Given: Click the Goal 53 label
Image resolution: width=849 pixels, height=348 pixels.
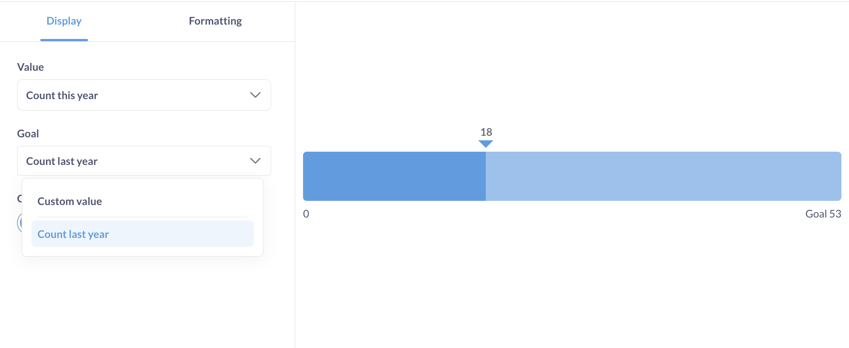Looking at the screenshot, I should pyautogui.click(x=823, y=213).
